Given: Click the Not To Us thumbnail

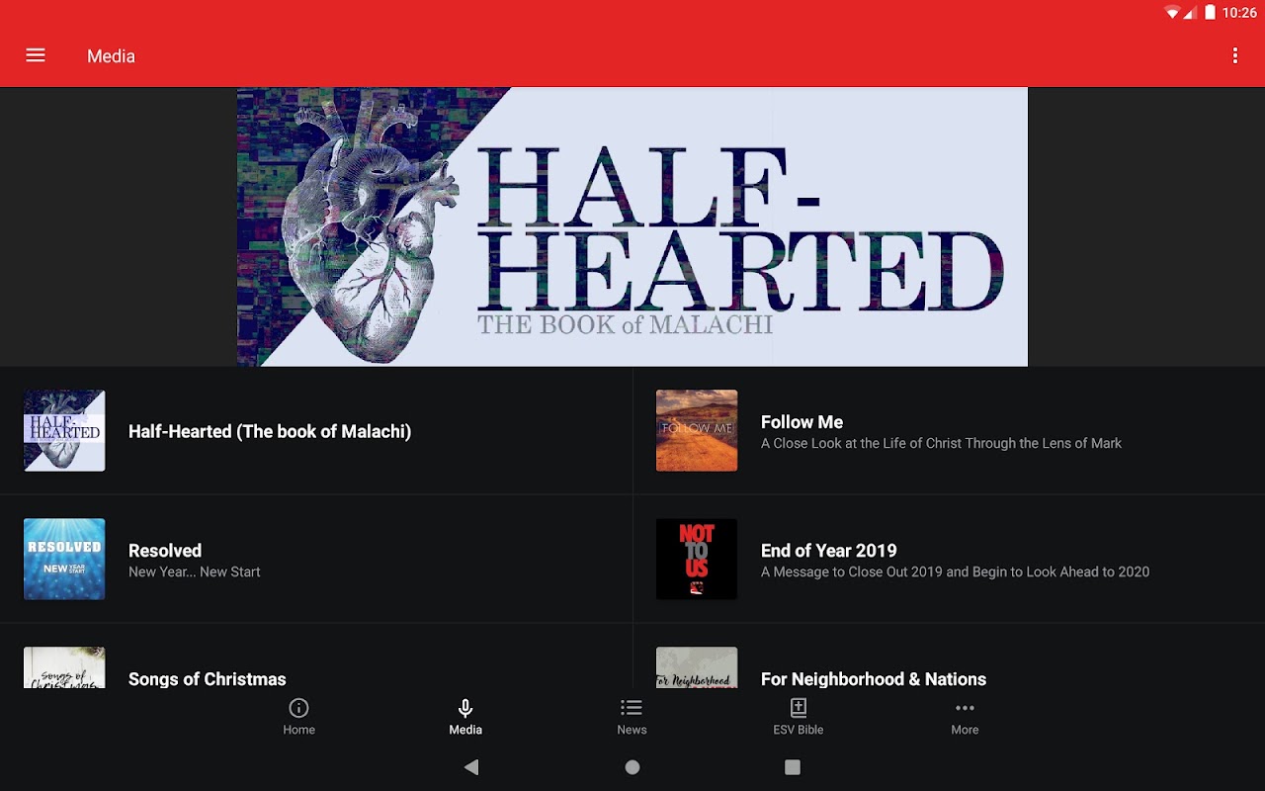Looking at the screenshot, I should pyautogui.click(x=697, y=560).
